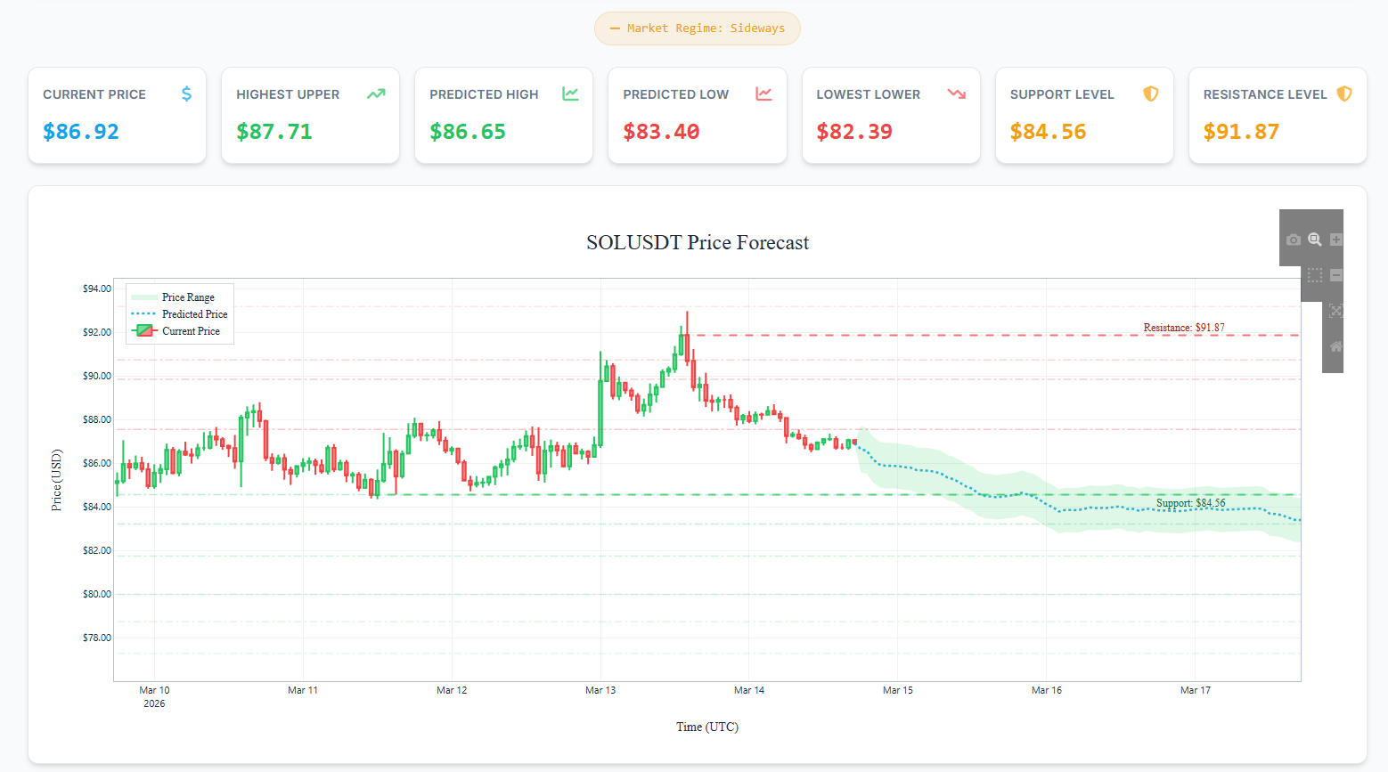Activate the Box Select tool

(1315, 275)
